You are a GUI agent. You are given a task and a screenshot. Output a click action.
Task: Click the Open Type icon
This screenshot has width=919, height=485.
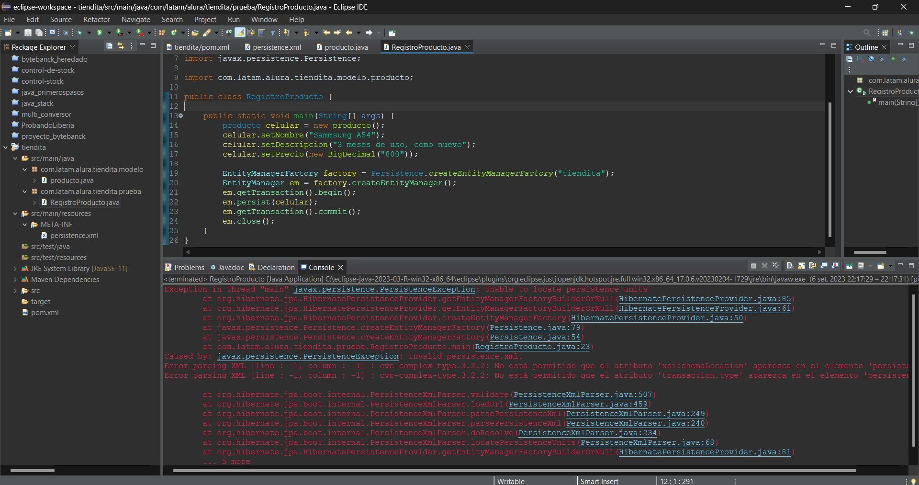tap(195, 33)
